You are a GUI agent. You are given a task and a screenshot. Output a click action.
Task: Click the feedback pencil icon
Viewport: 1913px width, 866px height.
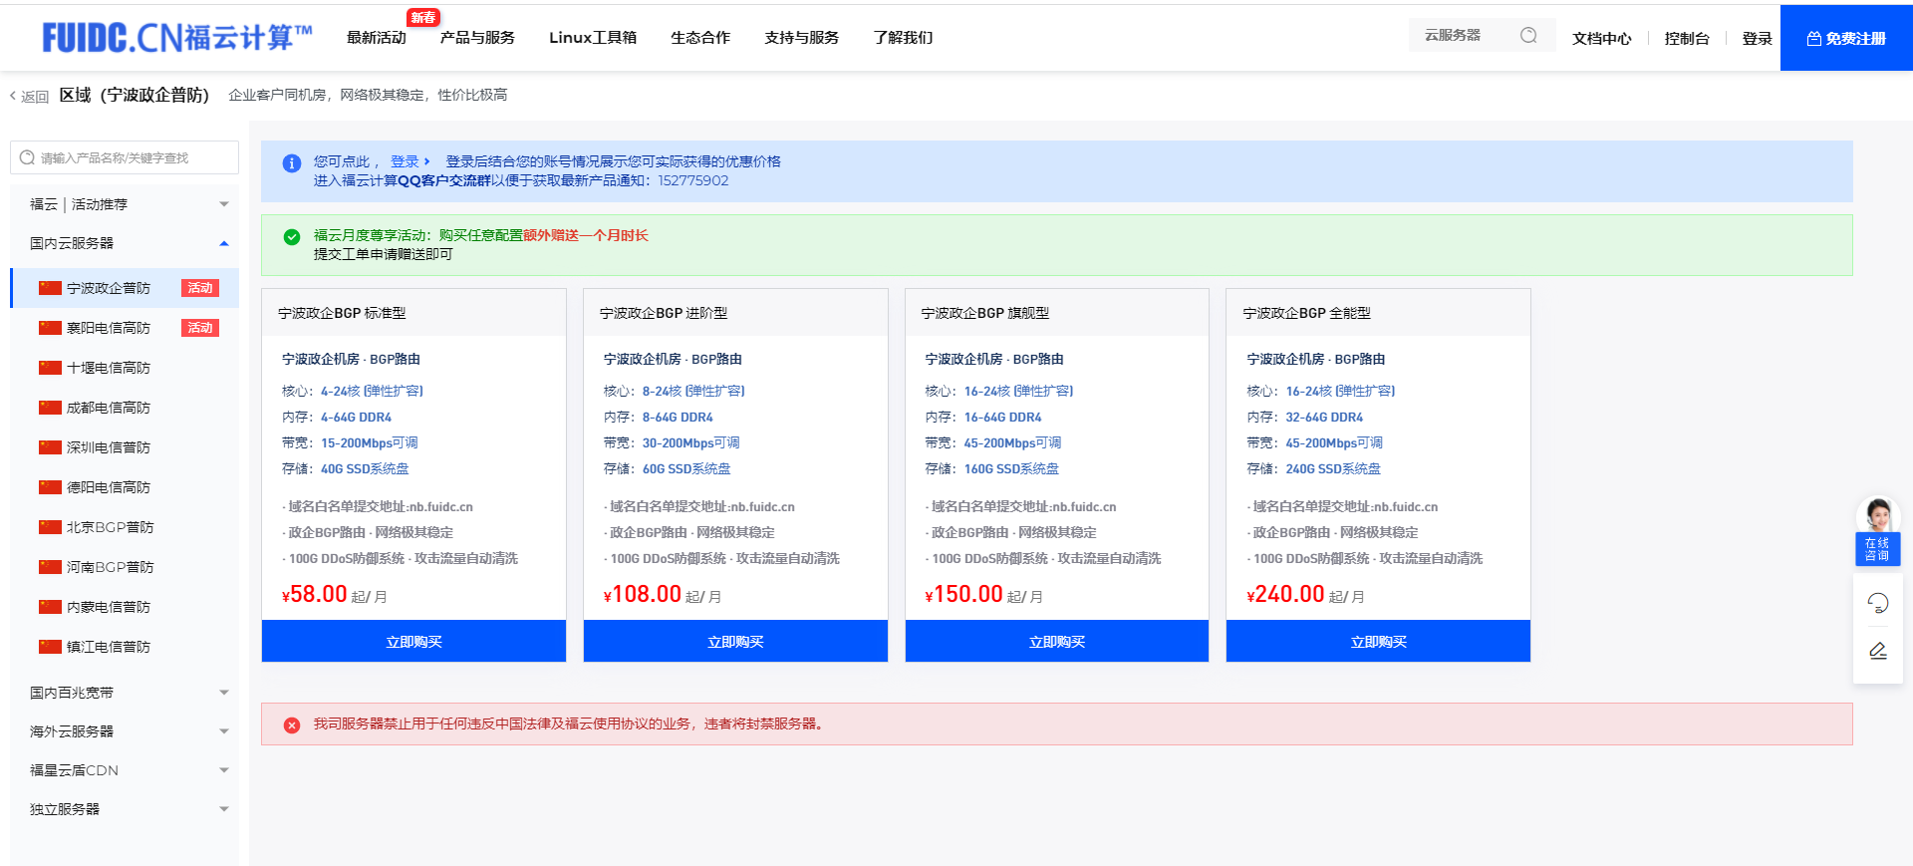(x=1877, y=651)
